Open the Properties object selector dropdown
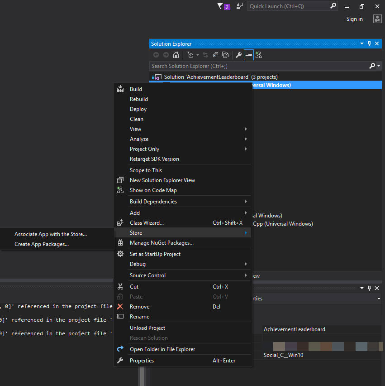This screenshot has height=386, width=385. tap(379, 299)
